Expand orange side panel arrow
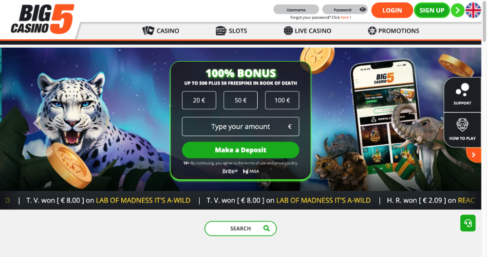Viewport: 487px width, 257px height. pyautogui.click(x=474, y=154)
